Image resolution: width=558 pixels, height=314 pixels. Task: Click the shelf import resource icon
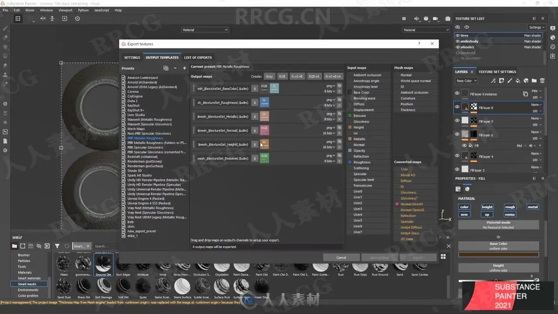point(47,246)
